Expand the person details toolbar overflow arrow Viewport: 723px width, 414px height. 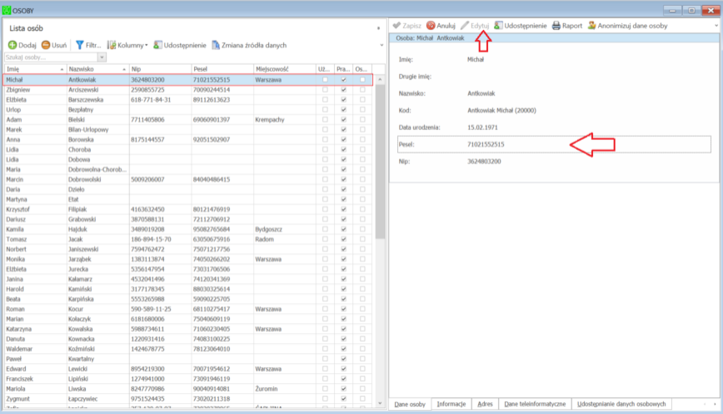[716, 25]
